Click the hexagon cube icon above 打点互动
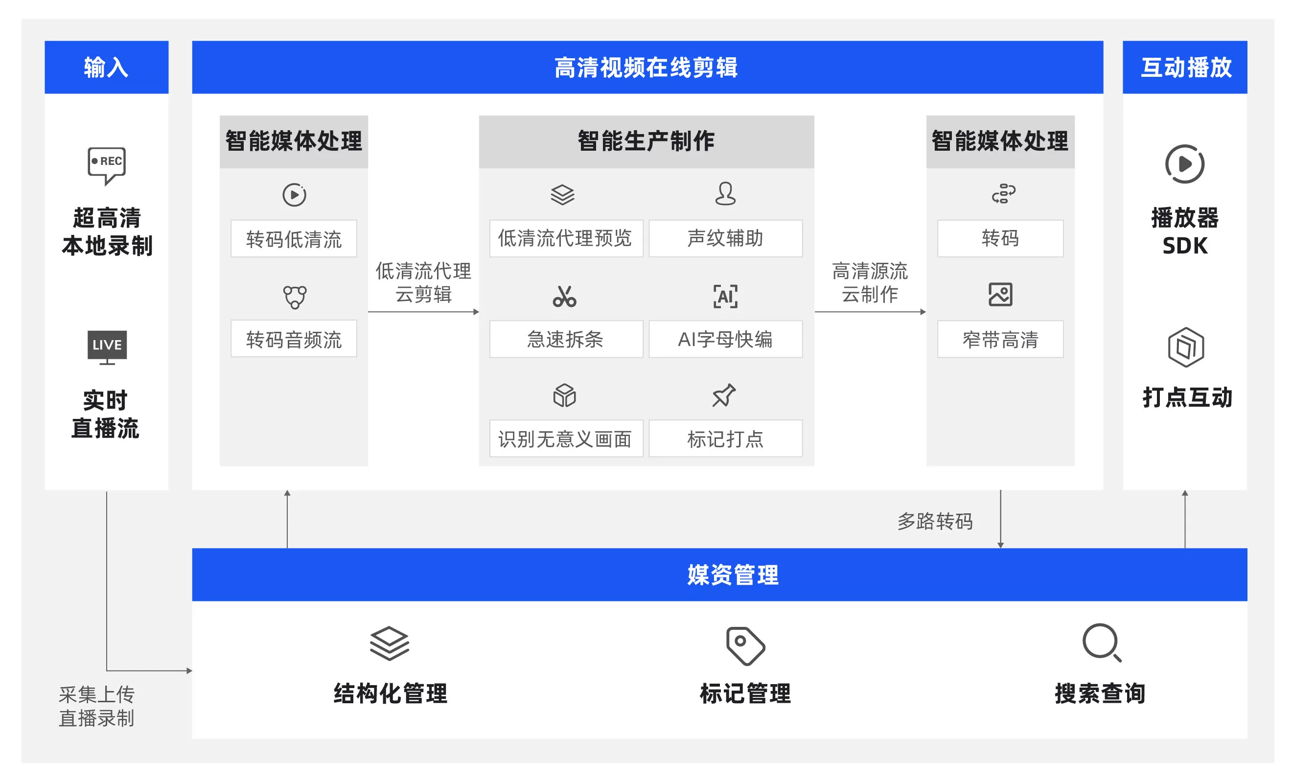Image resolution: width=1292 pixels, height=783 pixels. click(1185, 347)
